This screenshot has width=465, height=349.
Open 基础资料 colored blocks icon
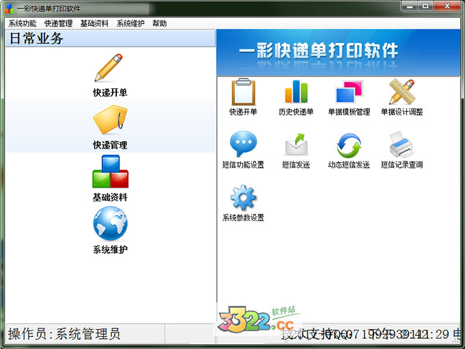[110, 172]
